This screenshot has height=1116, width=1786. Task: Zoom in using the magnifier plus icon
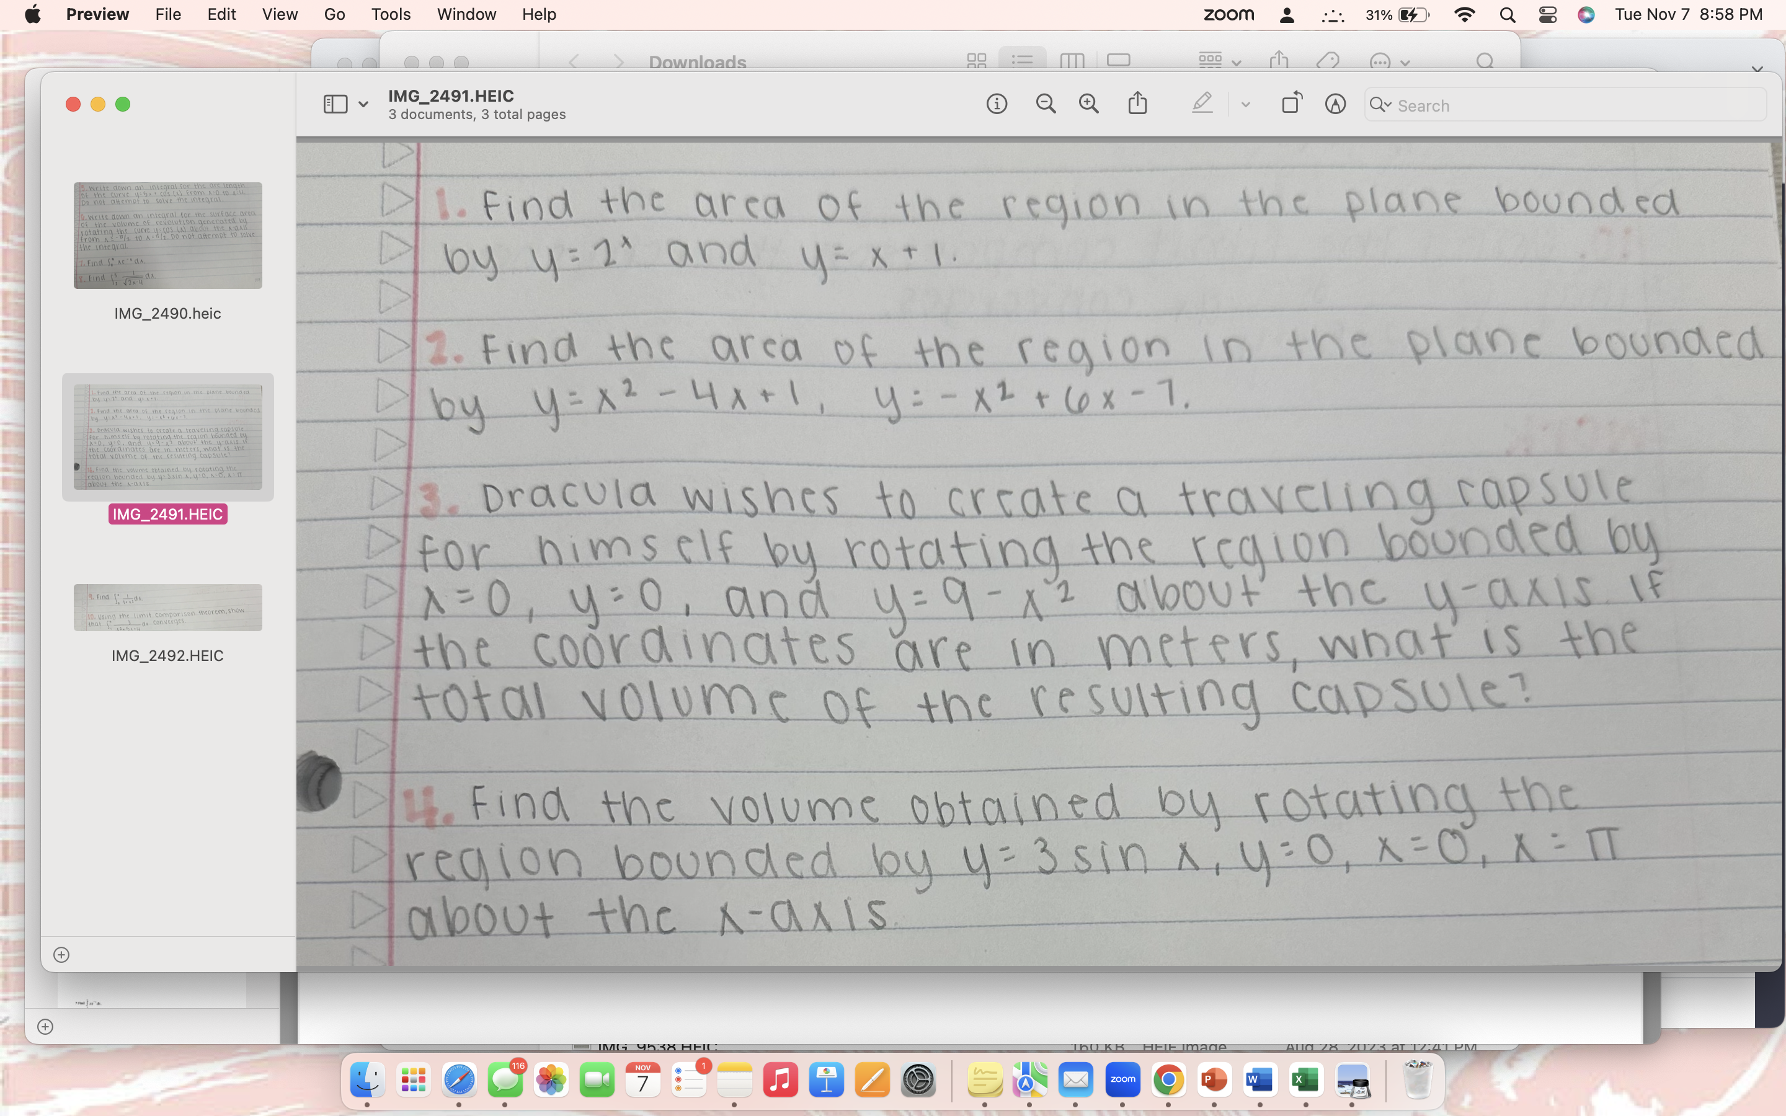pos(1090,104)
